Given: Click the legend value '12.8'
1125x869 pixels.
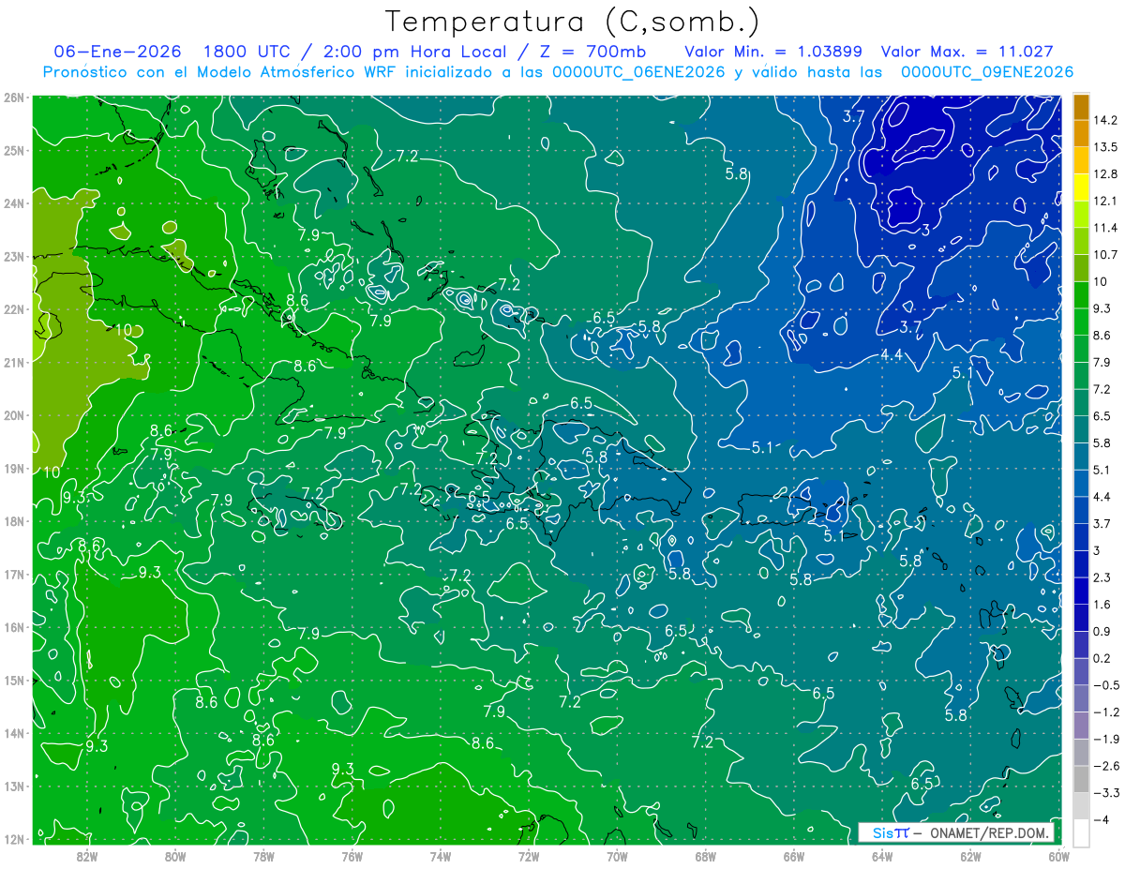Looking at the screenshot, I should point(1105,174).
